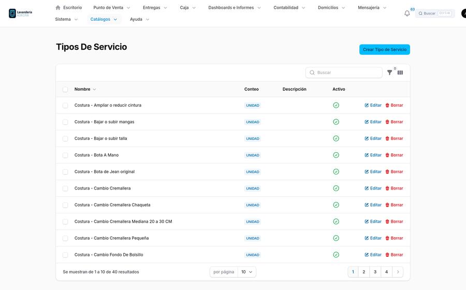The height and width of the screenshot is (290, 466).
Task: Delete Costura - Bota de Jean original
Action: pyautogui.click(x=394, y=172)
